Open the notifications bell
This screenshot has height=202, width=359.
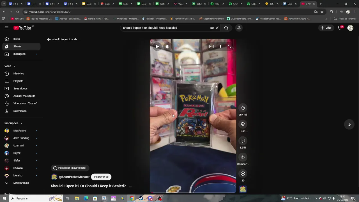pos(340,28)
